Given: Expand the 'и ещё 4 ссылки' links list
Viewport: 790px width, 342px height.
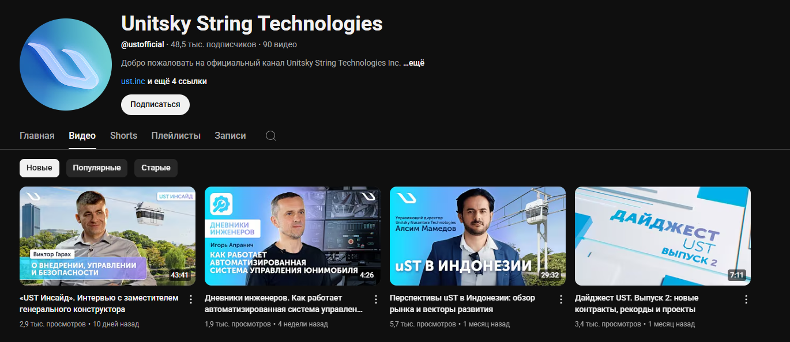Looking at the screenshot, I should coord(177,81).
